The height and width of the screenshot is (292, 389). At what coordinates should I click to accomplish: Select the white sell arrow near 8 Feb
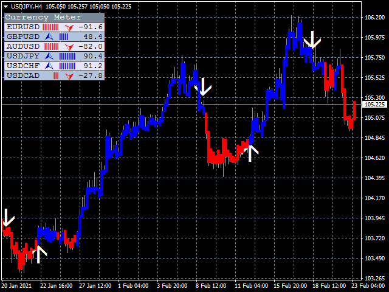point(204,87)
